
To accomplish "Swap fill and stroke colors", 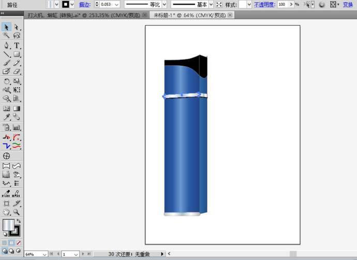I will click(x=18, y=221).
